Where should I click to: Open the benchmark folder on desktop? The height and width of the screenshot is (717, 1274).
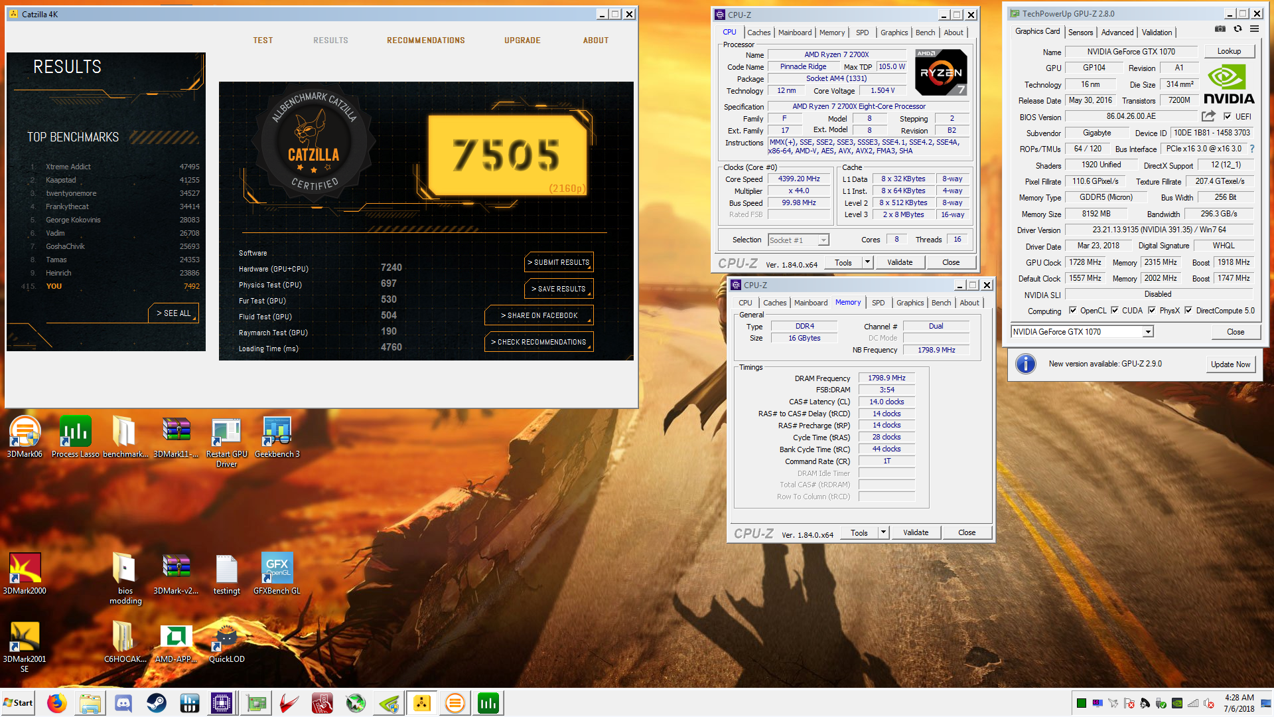[x=125, y=438]
